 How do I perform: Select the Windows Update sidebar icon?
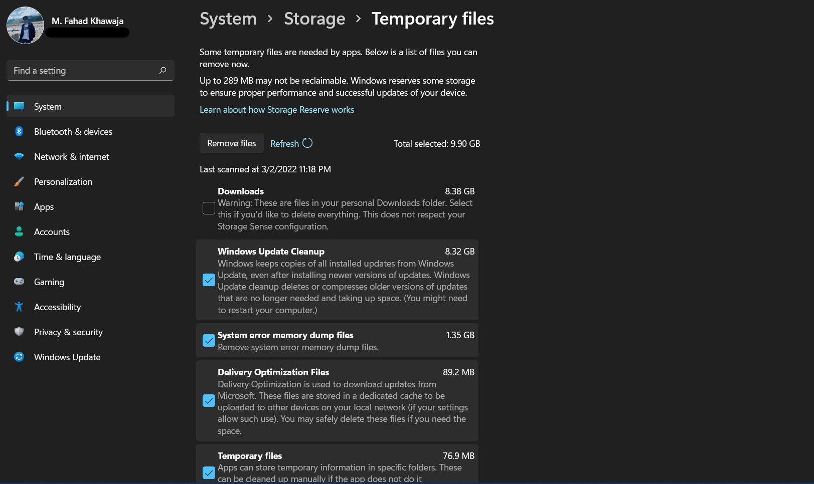pos(19,357)
